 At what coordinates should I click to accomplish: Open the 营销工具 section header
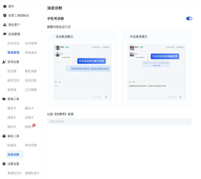pos(13,99)
